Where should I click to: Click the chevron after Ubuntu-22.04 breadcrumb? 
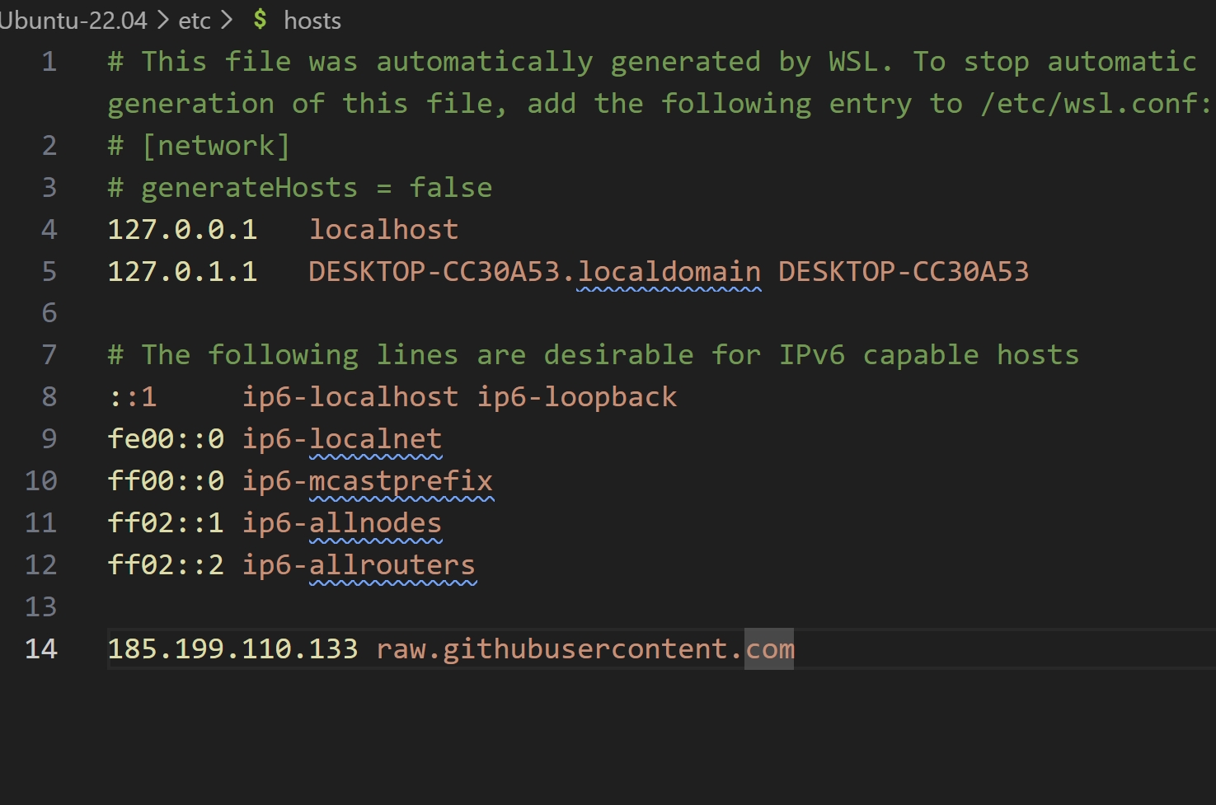(163, 20)
